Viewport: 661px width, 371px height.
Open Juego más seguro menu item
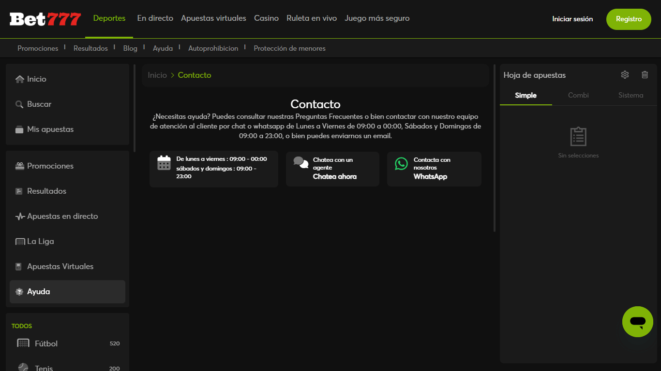point(377,18)
